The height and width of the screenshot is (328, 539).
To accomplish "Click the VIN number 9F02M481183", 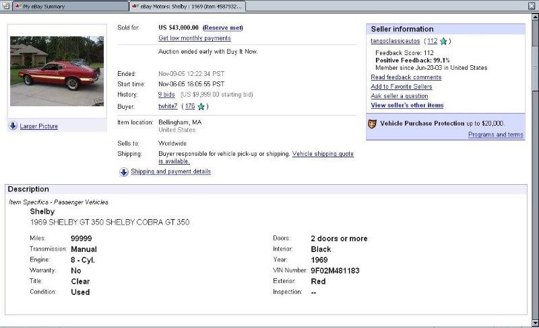I will click(x=335, y=271).
